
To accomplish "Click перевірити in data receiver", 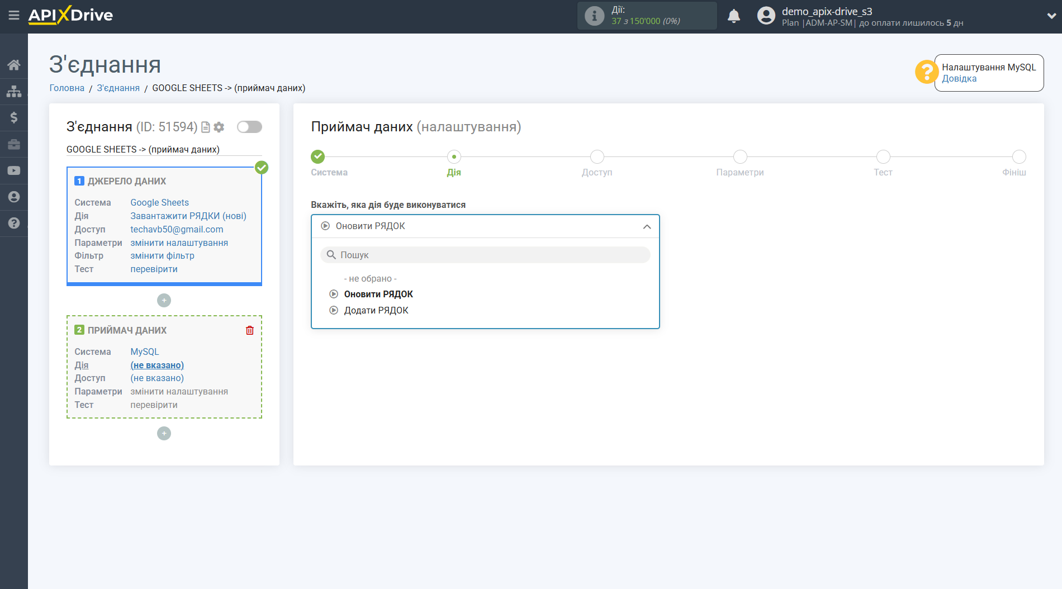I will pos(154,405).
